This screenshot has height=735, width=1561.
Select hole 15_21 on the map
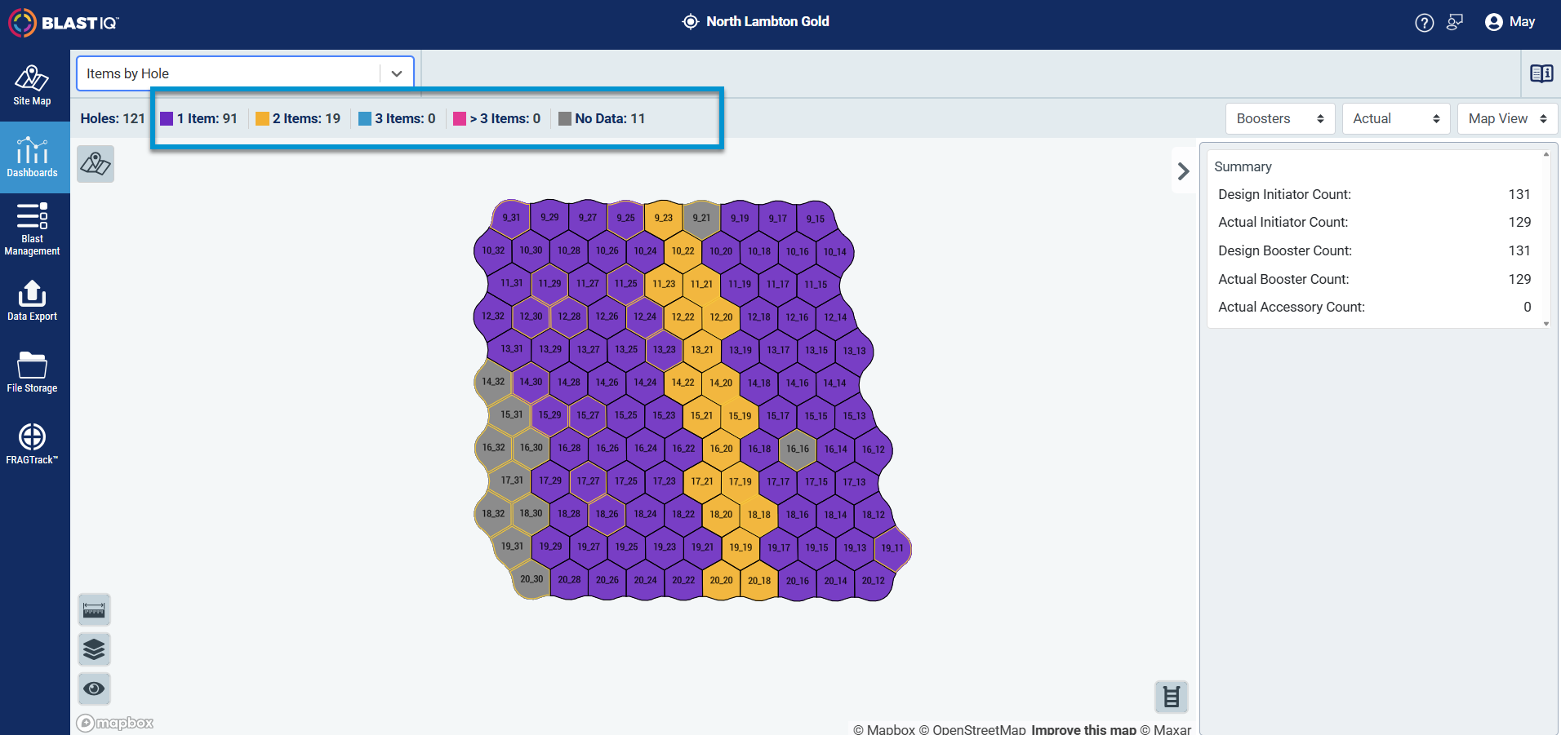tap(702, 416)
